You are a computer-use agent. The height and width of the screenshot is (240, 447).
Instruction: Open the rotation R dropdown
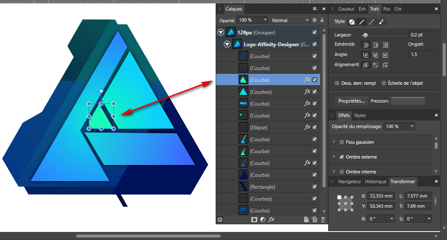(391, 219)
